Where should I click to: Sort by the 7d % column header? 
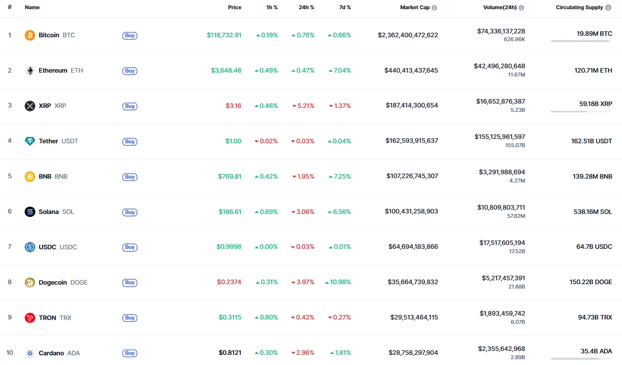click(x=344, y=8)
